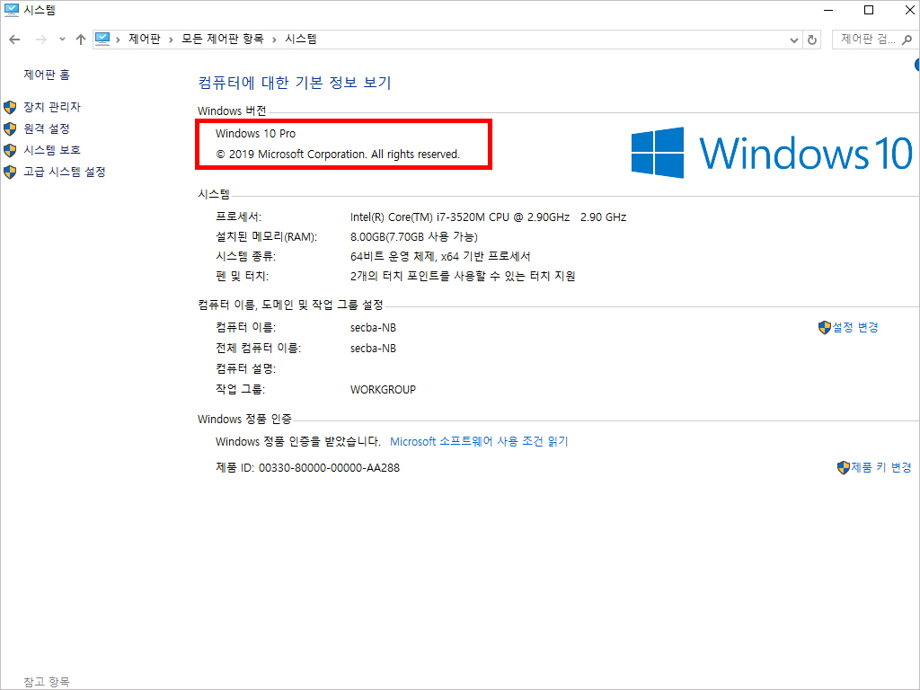The height and width of the screenshot is (690, 920).
Task: Open recent locations dropdown chevron
Action: [x=62, y=40]
